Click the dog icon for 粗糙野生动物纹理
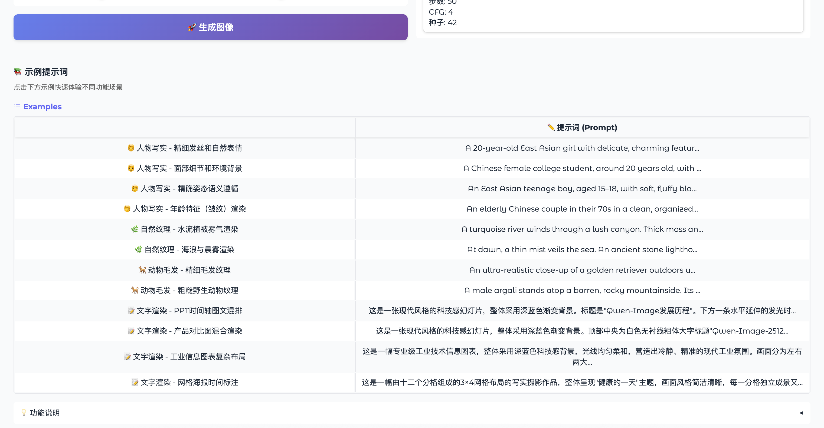The width and height of the screenshot is (824, 428). [x=135, y=290]
